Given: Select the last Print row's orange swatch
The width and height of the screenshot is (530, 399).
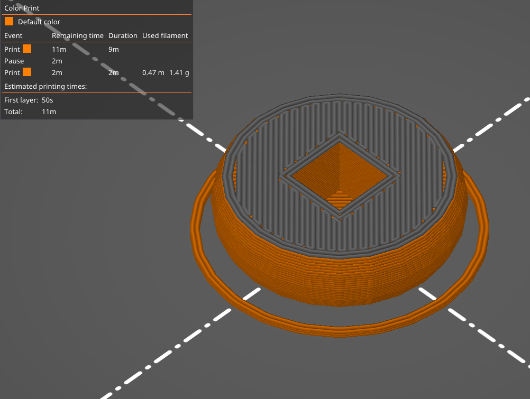Looking at the screenshot, I should (x=27, y=72).
